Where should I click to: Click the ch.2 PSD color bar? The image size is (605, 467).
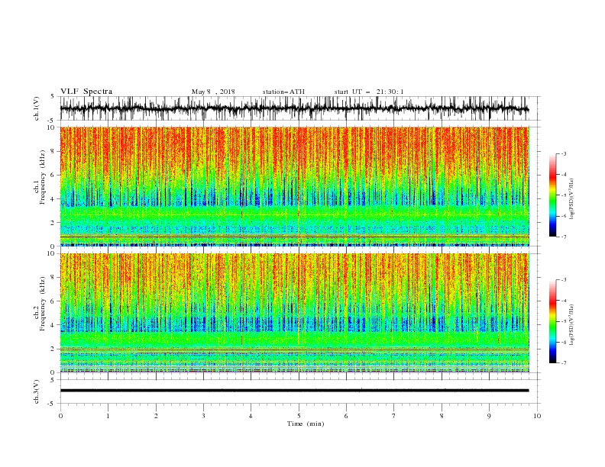(552, 321)
